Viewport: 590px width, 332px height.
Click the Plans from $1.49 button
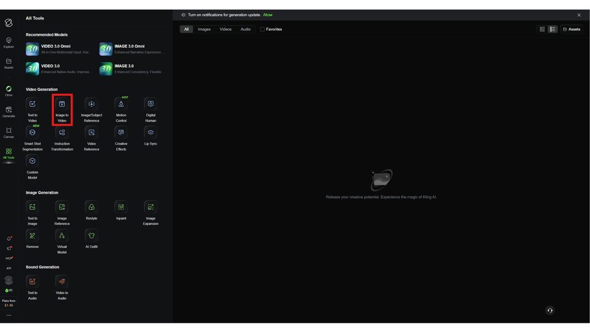click(9, 303)
